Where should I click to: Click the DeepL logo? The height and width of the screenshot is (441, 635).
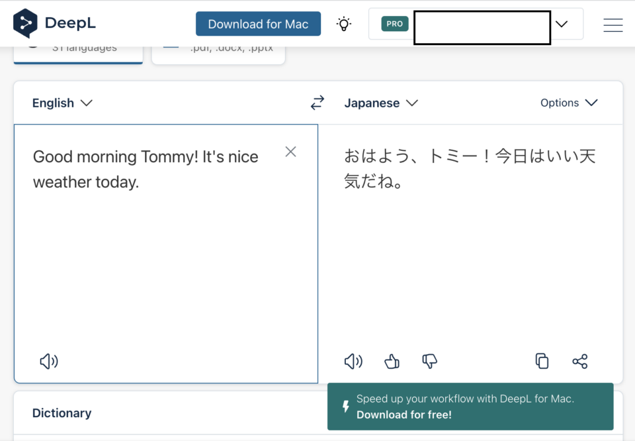[x=54, y=23]
